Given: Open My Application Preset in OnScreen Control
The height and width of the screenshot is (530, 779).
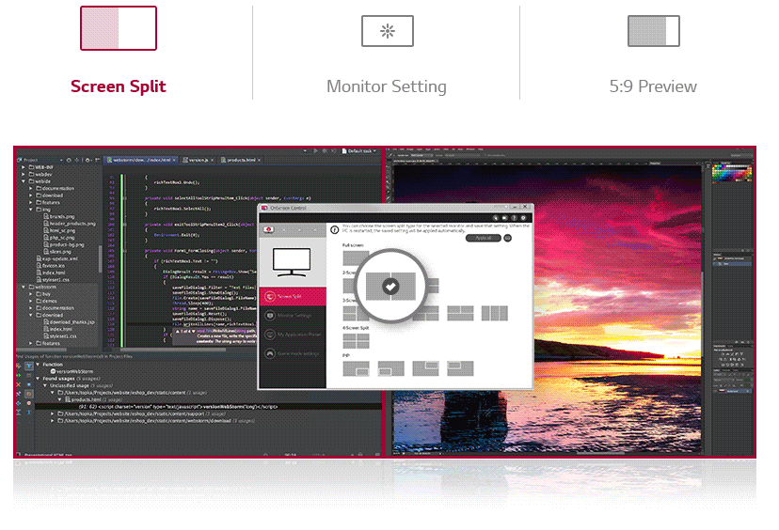Looking at the screenshot, I should pos(293,335).
